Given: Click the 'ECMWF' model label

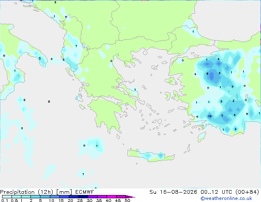Looking at the screenshot, I should pyautogui.click(x=84, y=192).
